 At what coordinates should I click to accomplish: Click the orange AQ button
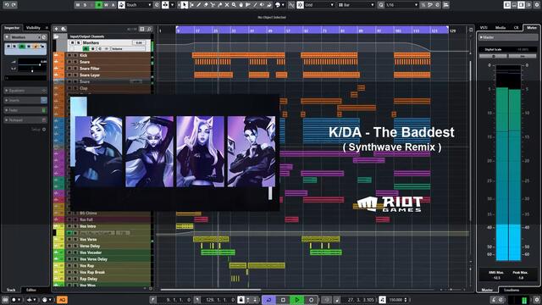(x=62, y=300)
